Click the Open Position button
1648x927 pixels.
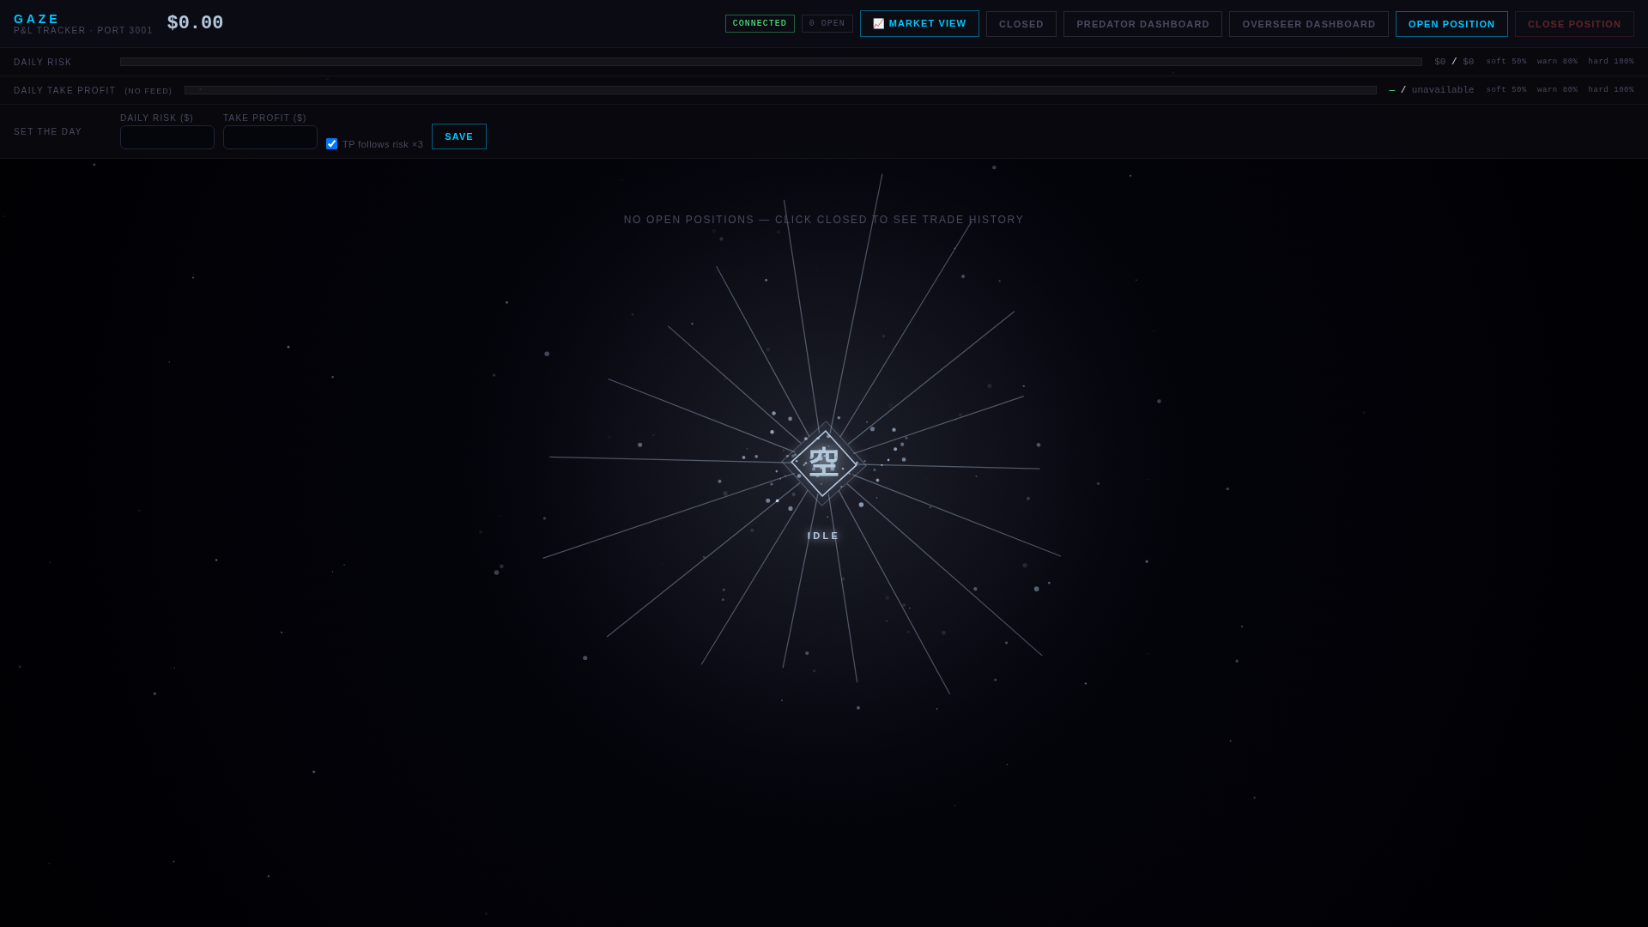click(1451, 24)
